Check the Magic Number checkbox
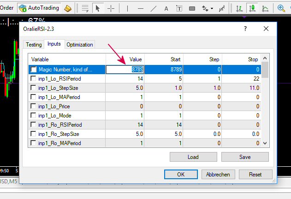The width and height of the screenshot is (291, 199). coord(34,70)
